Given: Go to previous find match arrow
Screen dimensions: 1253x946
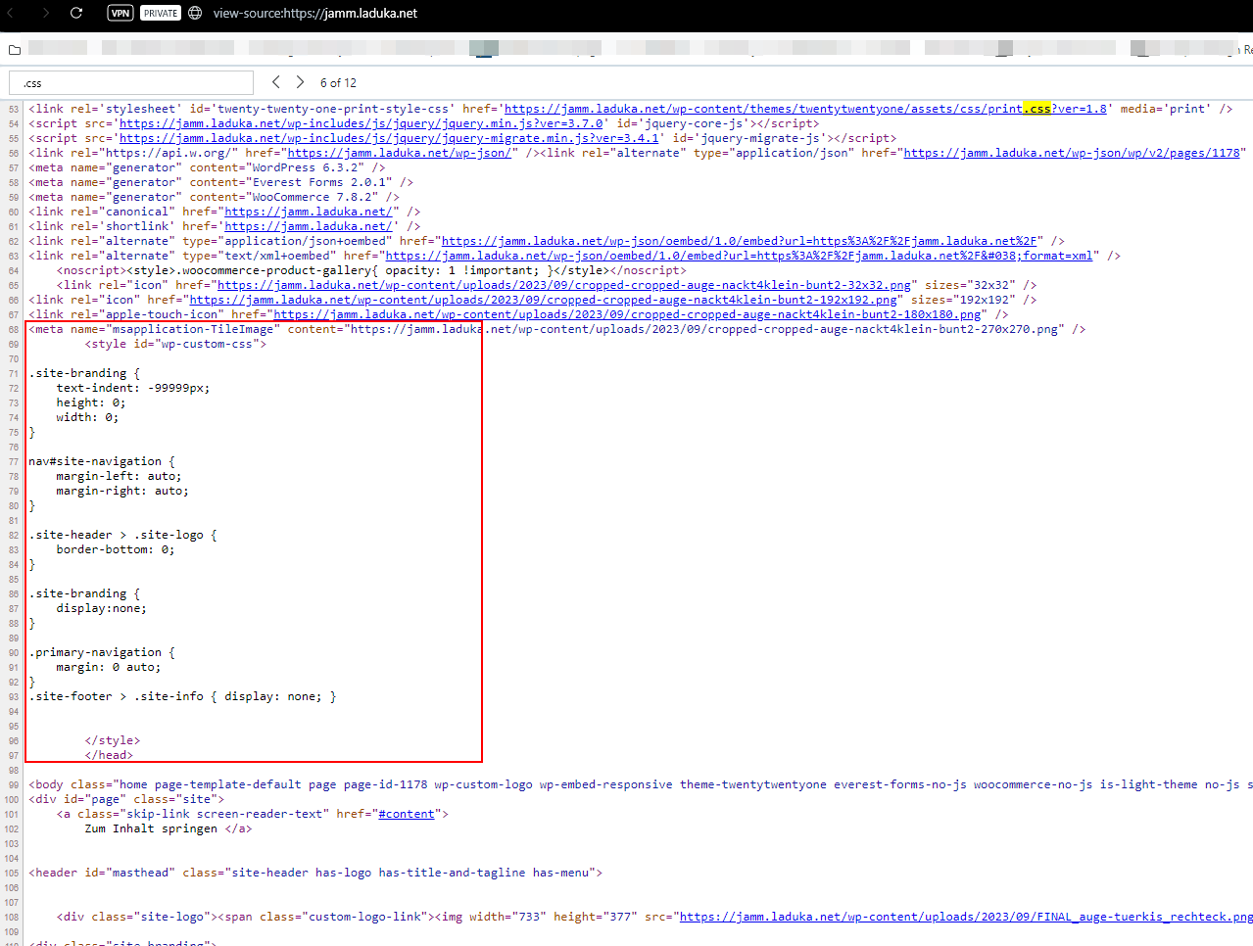Looking at the screenshot, I should 276,82.
